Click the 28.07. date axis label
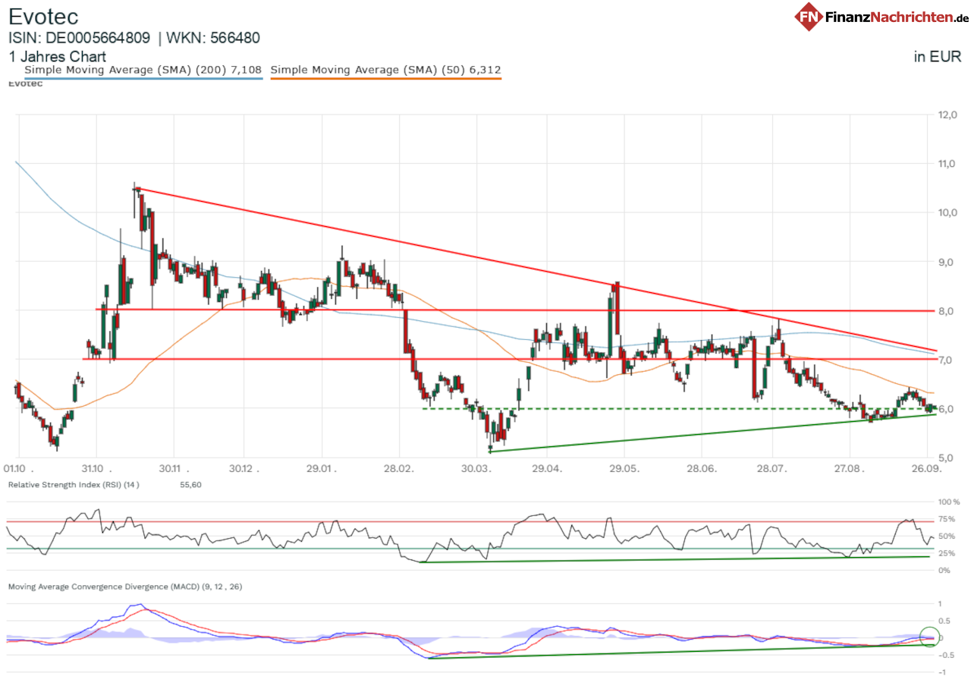The width and height of the screenshot is (971, 683). 771,469
